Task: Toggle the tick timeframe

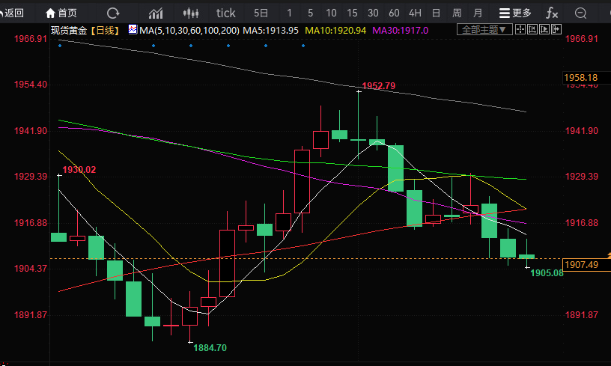Action: pos(225,13)
